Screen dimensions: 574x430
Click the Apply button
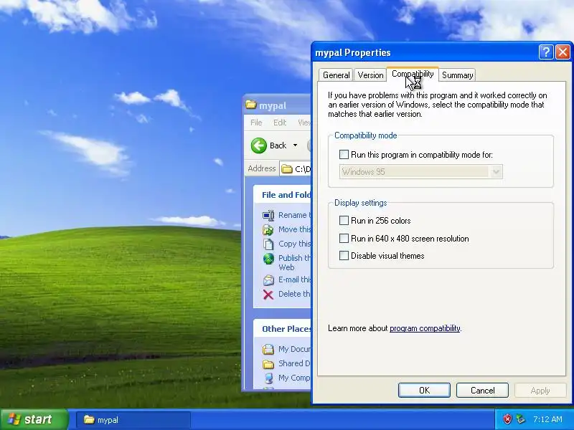[540, 391]
